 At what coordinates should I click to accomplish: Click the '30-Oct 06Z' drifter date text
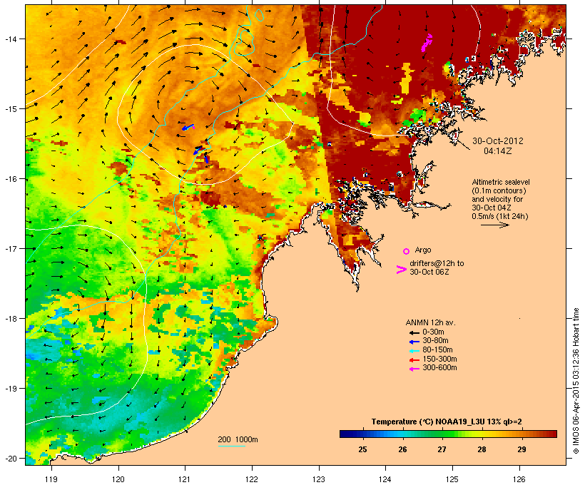pos(429,272)
